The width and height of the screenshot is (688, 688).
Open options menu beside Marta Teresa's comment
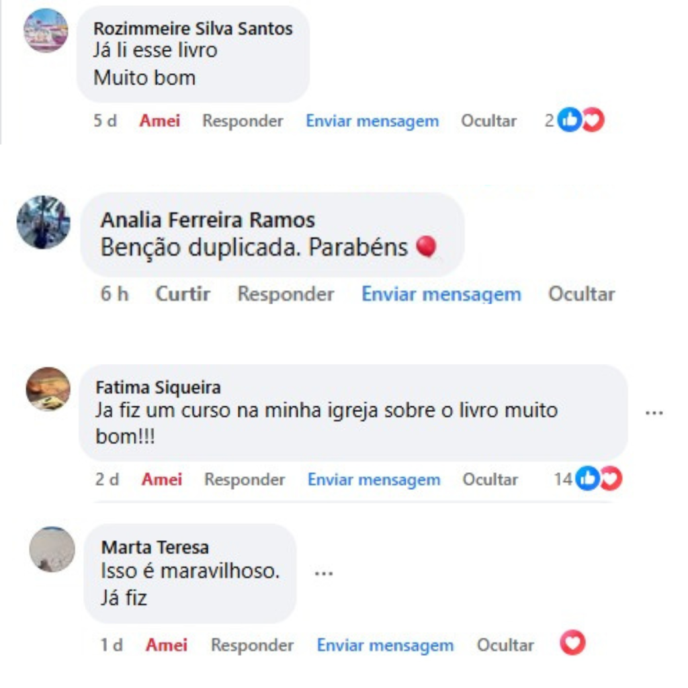[x=324, y=573]
